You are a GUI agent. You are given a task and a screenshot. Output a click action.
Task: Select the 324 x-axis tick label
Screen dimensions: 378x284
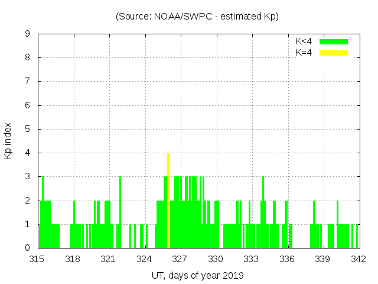(144, 259)
